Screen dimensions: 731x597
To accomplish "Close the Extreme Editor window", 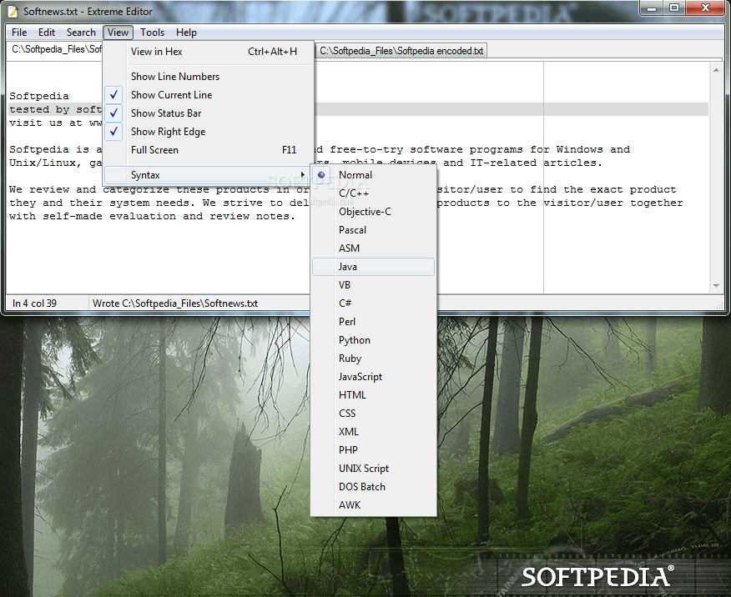I will (705, 8).
